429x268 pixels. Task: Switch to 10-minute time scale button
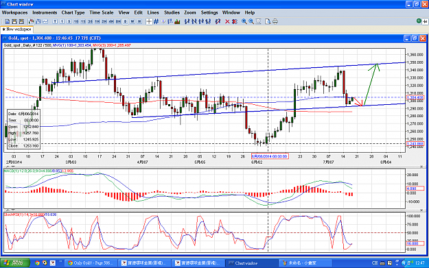[76, 21]
